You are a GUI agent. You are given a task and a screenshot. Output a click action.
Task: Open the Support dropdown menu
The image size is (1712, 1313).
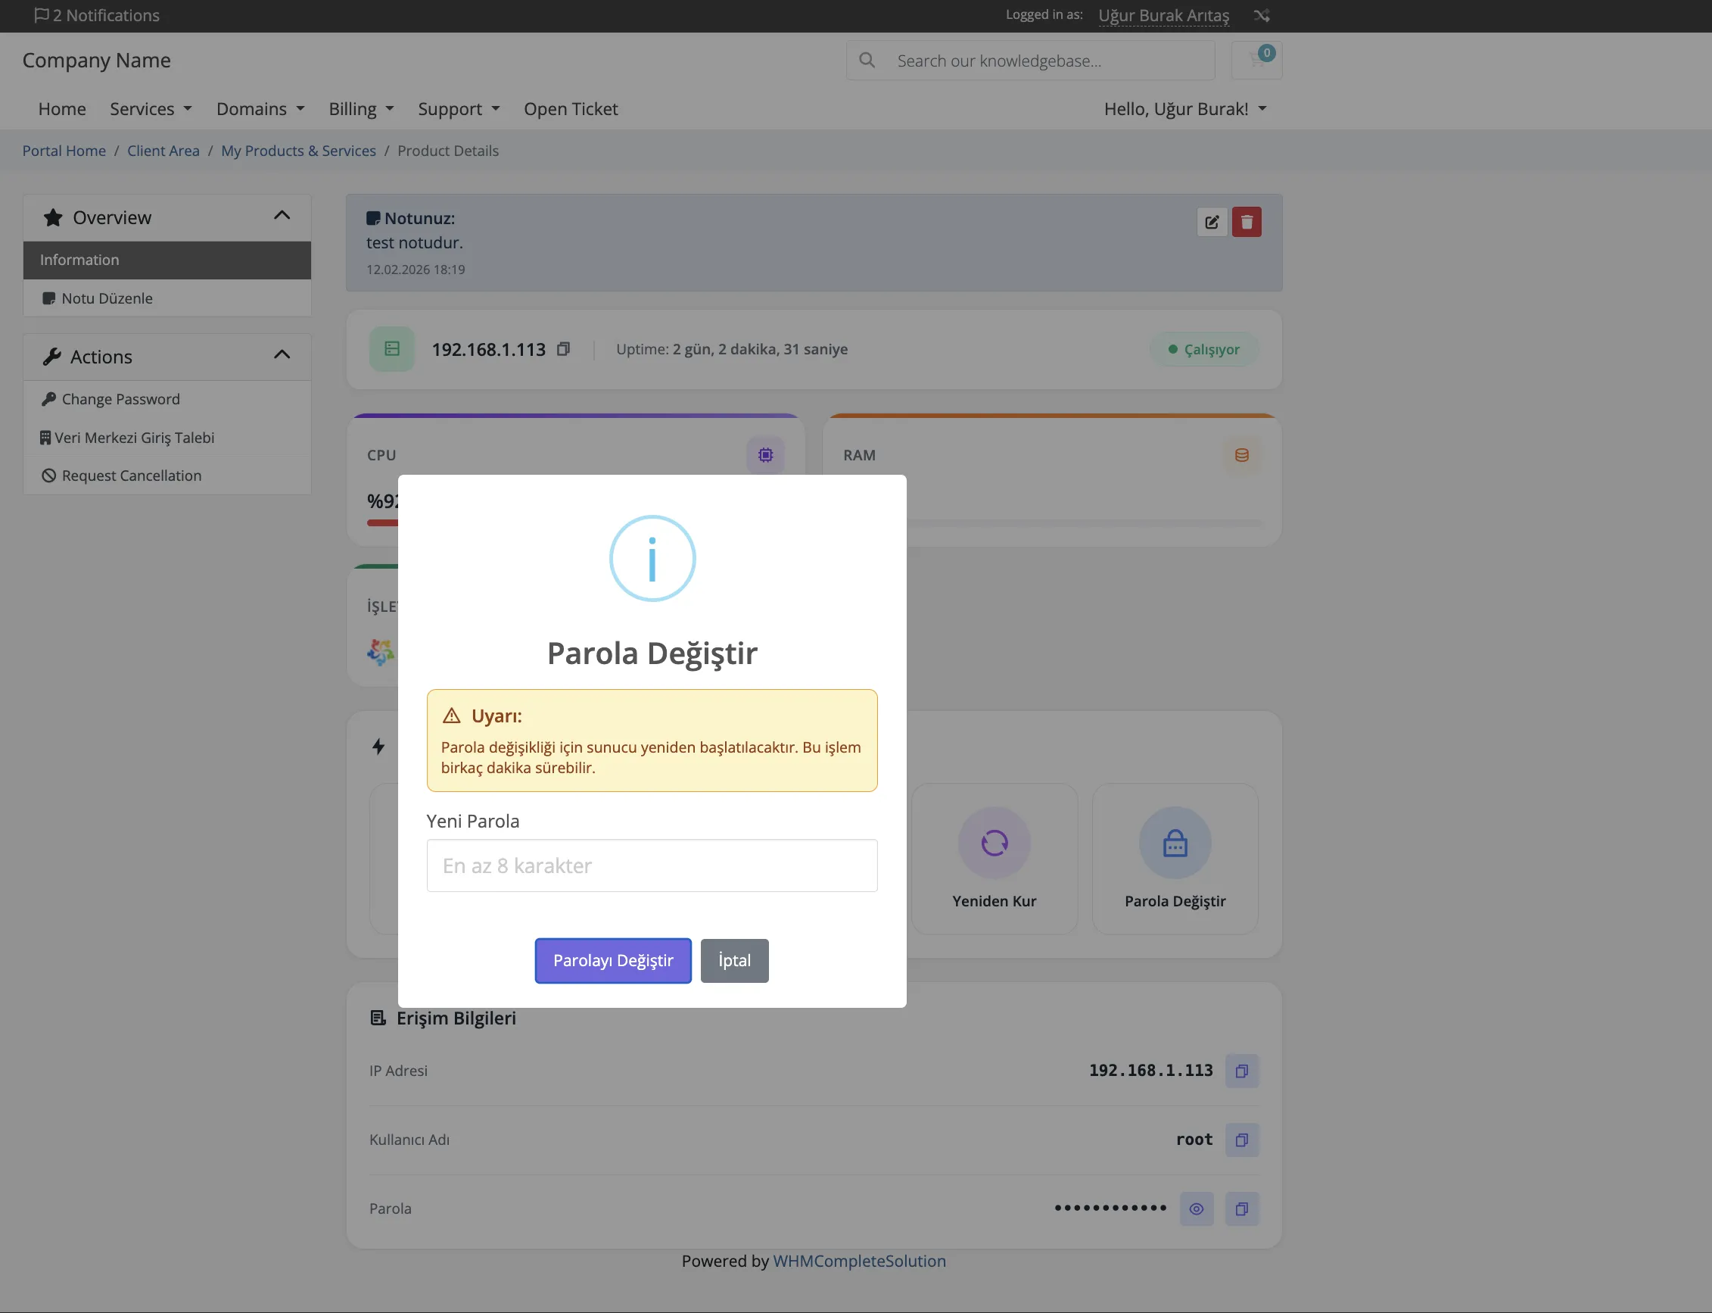click(x=459, y=108)
